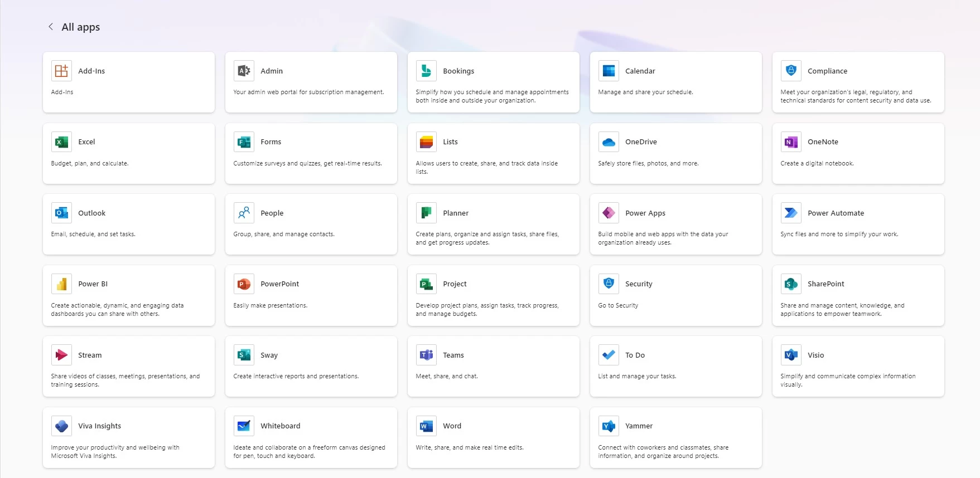
Task: Click the 'All apps' heading text
Action: click(x=81, y=27)
